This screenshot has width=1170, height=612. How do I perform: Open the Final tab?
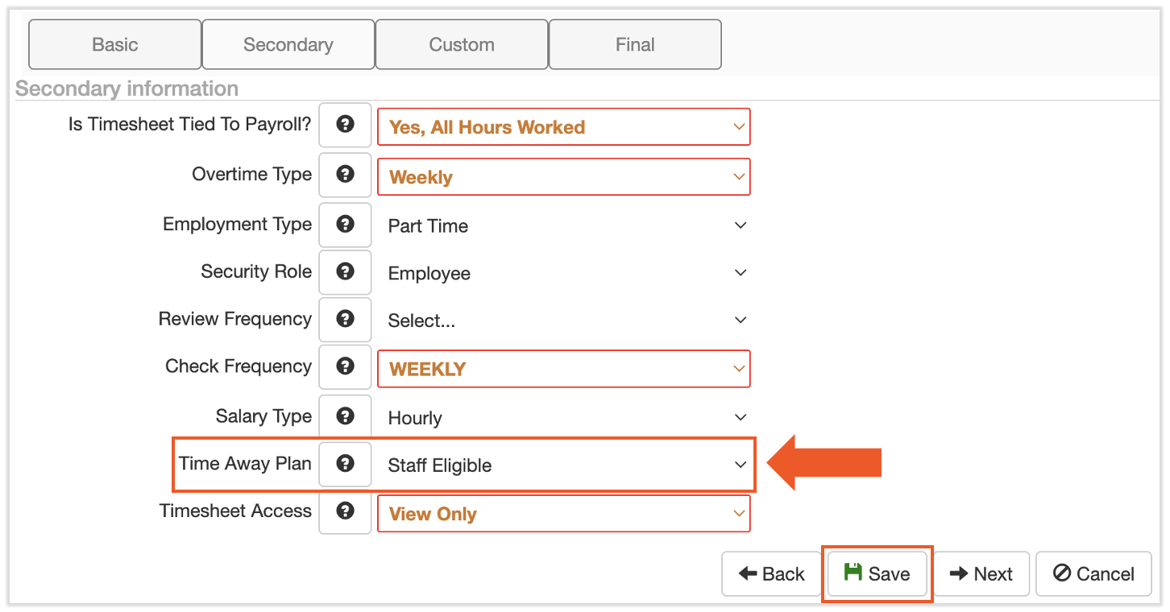point(635,45)
